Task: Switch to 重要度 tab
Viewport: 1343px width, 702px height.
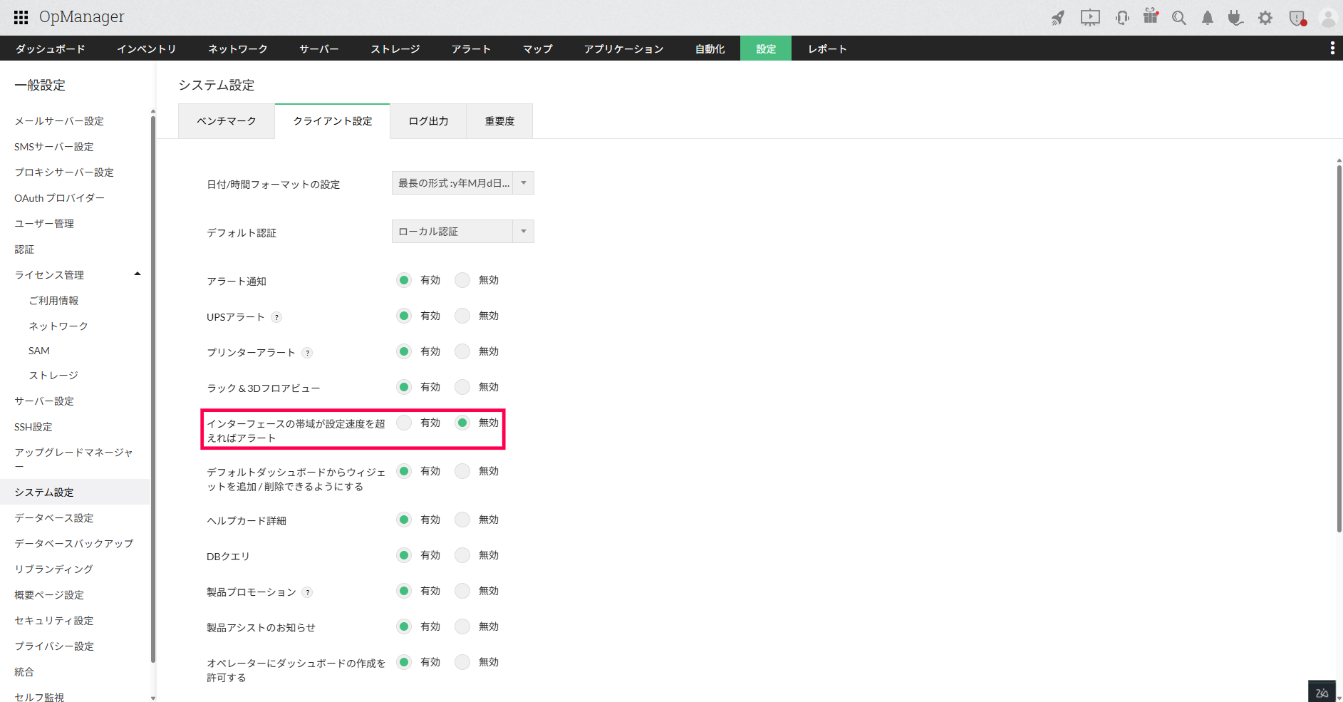Action: tap(499, 121)
